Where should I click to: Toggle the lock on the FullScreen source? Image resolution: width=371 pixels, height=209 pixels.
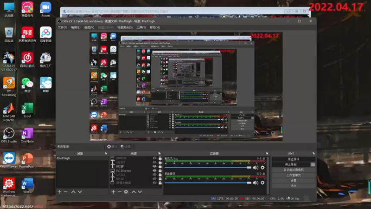(x=160, y=170)
